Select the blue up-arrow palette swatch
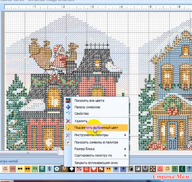192x182 pixels. pyautogui.click(x=189, y=169)
